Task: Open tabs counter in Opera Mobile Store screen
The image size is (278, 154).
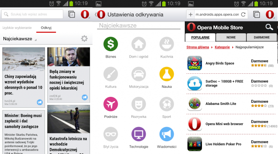Action: pos(257,15)
